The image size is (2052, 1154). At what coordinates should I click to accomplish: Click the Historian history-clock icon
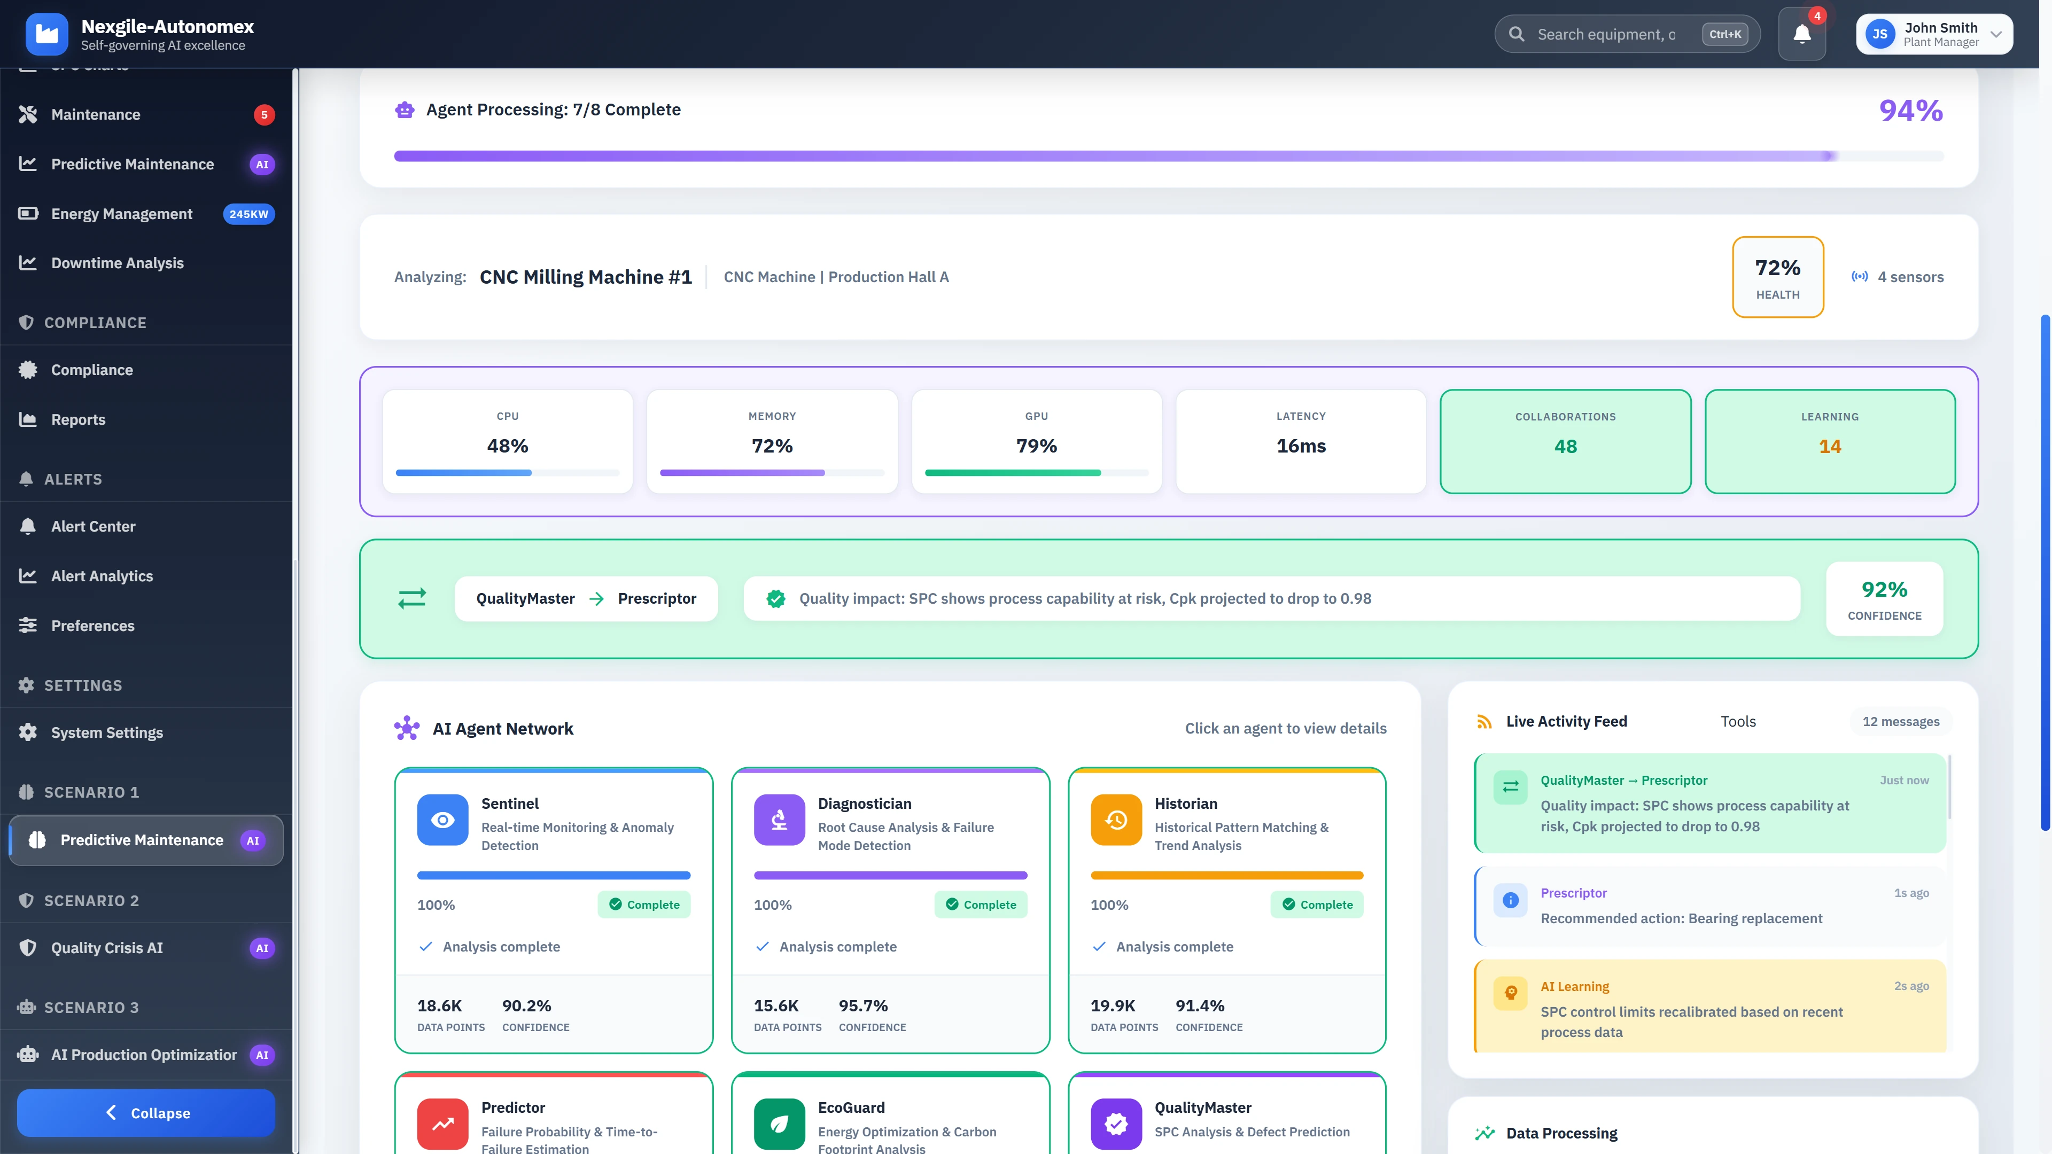[x=1115, y=820]
